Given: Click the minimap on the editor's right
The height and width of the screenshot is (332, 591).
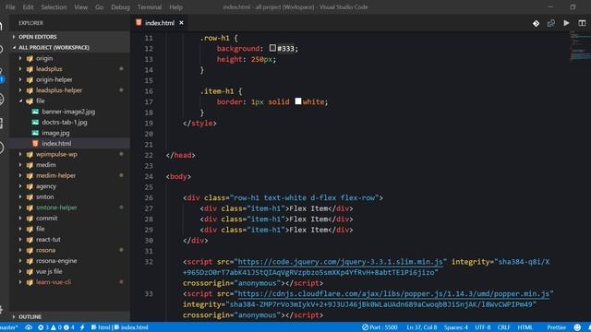Looking at the screenshot, I should click(x=580, y=47).
